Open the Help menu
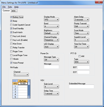 (16, 7)
